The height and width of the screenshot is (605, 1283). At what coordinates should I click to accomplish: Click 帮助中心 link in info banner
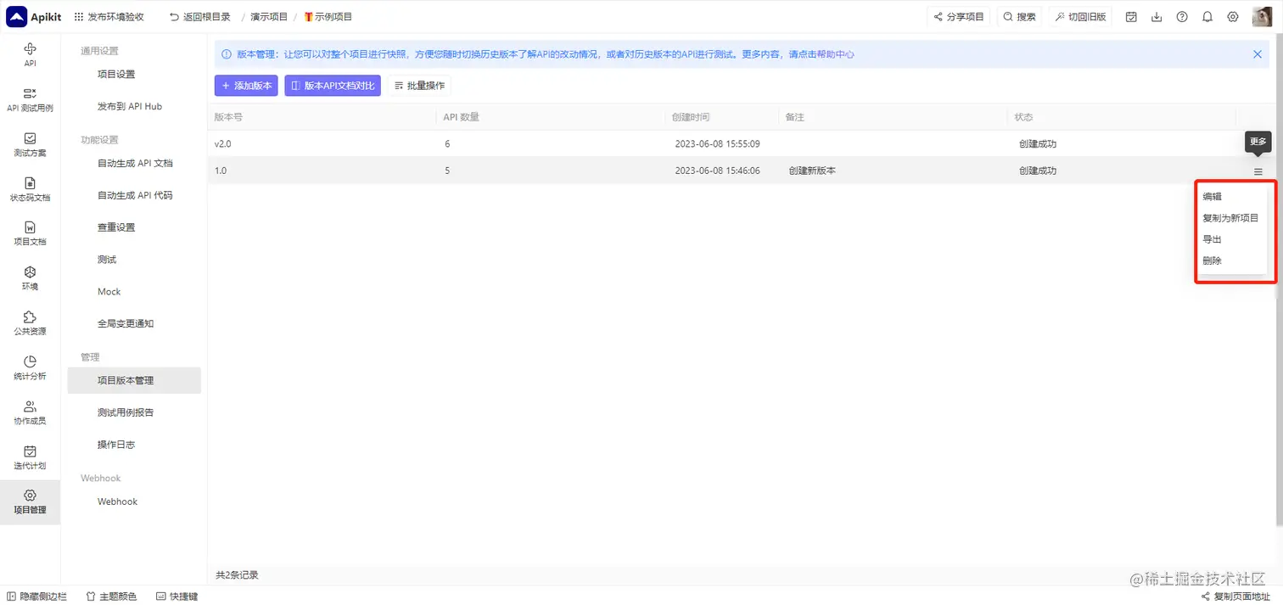point(834,54)
